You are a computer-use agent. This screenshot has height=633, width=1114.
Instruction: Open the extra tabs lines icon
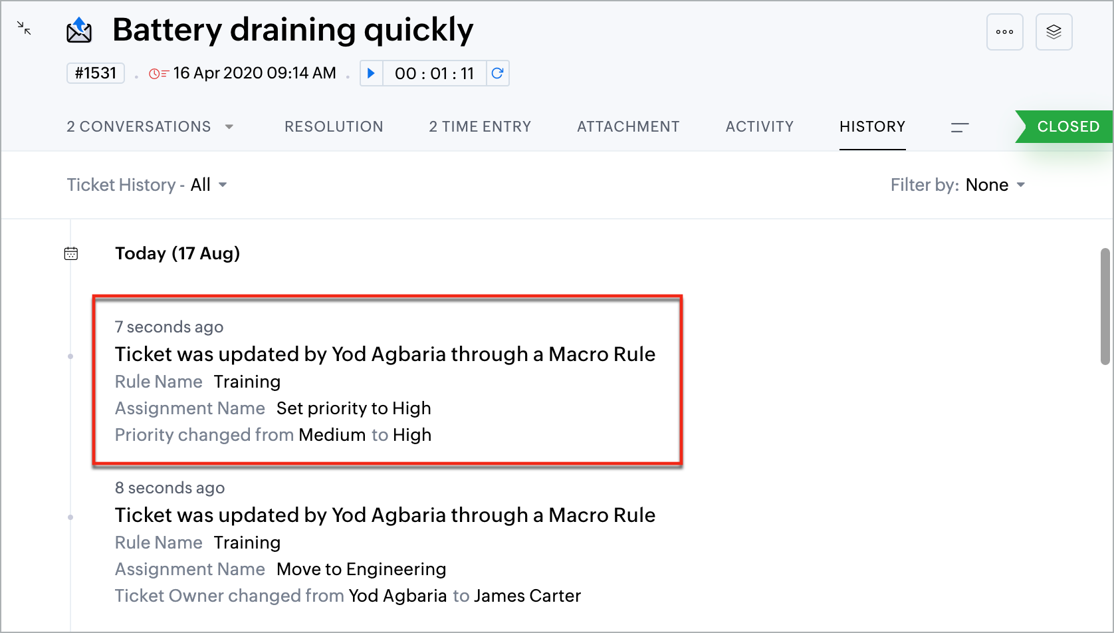960,127
